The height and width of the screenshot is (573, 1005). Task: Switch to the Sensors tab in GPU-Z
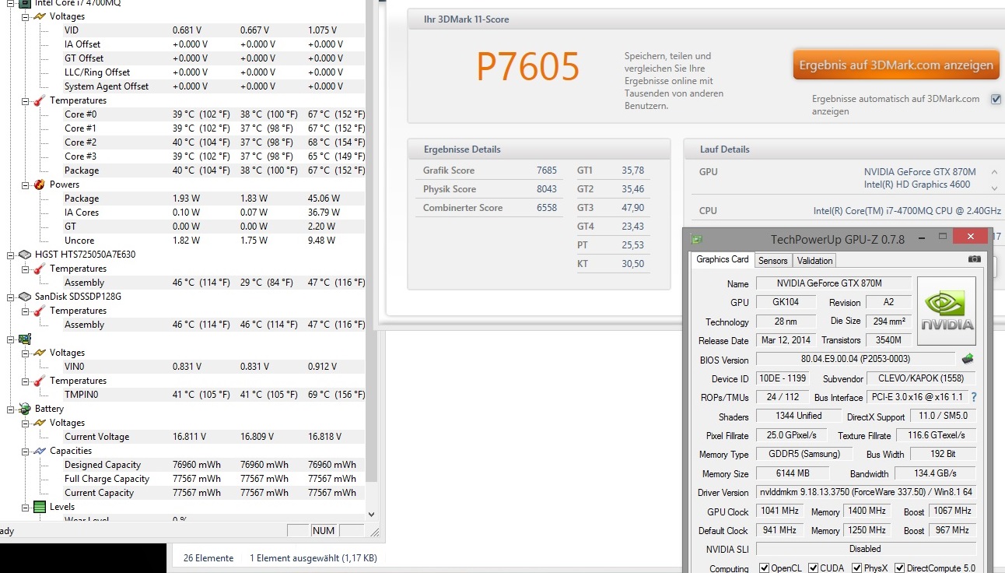pyautogui.click(x=773, y=261)
